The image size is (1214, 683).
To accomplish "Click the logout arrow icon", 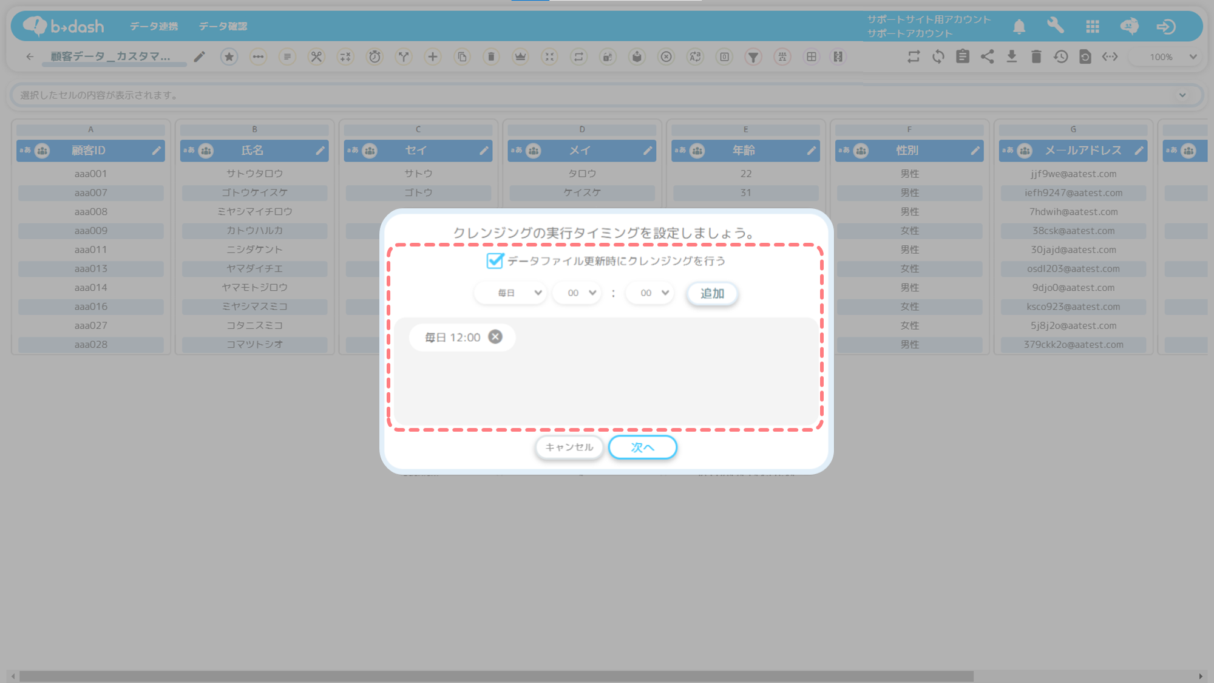I will (1166, 27).
